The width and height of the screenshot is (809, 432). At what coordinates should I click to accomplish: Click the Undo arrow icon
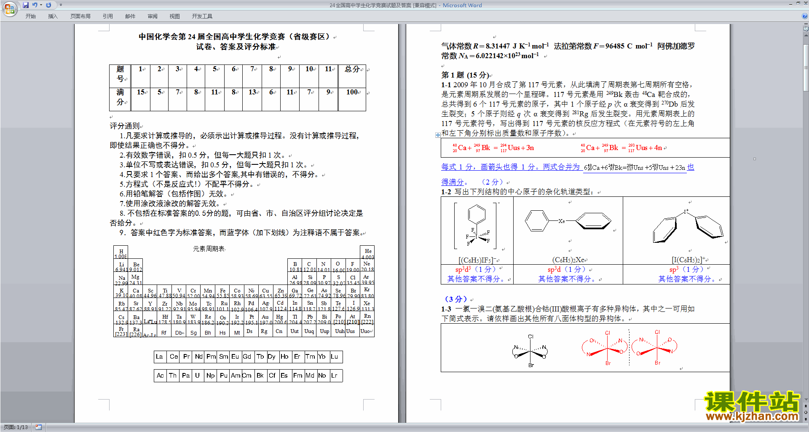(35, 5)
